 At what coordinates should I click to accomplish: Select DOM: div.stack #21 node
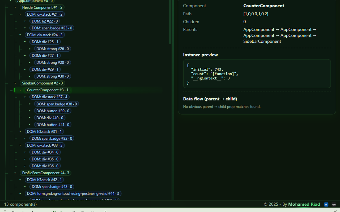pos(45,14)
